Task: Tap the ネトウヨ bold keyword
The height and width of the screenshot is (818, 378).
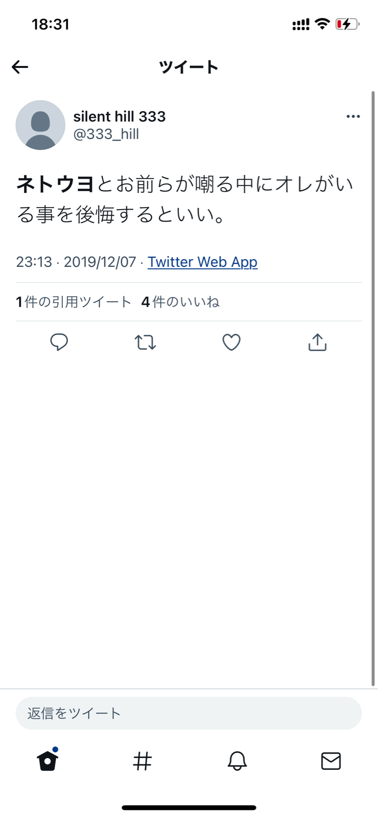Action: coord(55,184)
